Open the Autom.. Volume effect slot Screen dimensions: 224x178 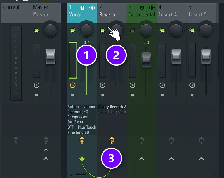coord(82,107)
